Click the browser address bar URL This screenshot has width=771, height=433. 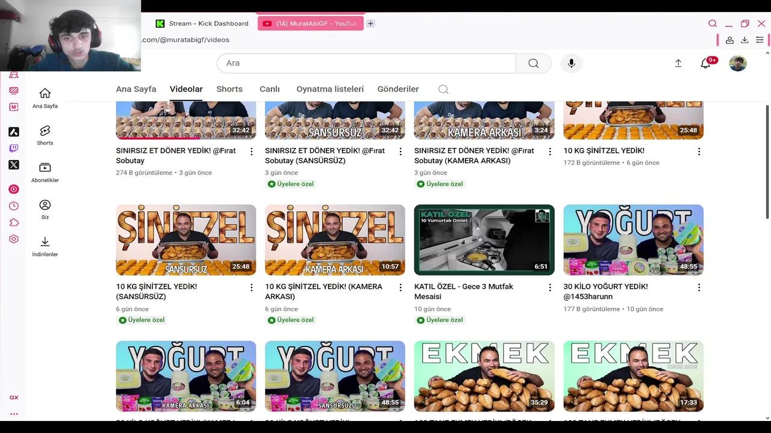(186, 40)
